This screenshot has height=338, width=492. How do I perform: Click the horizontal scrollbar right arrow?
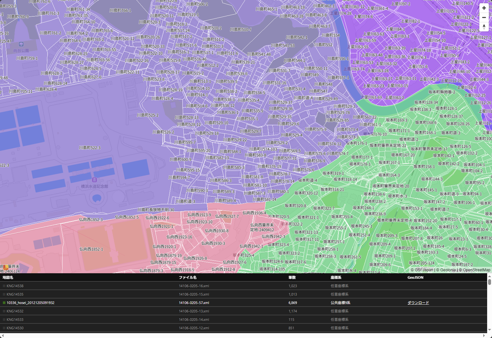click(x=484, y=335)
